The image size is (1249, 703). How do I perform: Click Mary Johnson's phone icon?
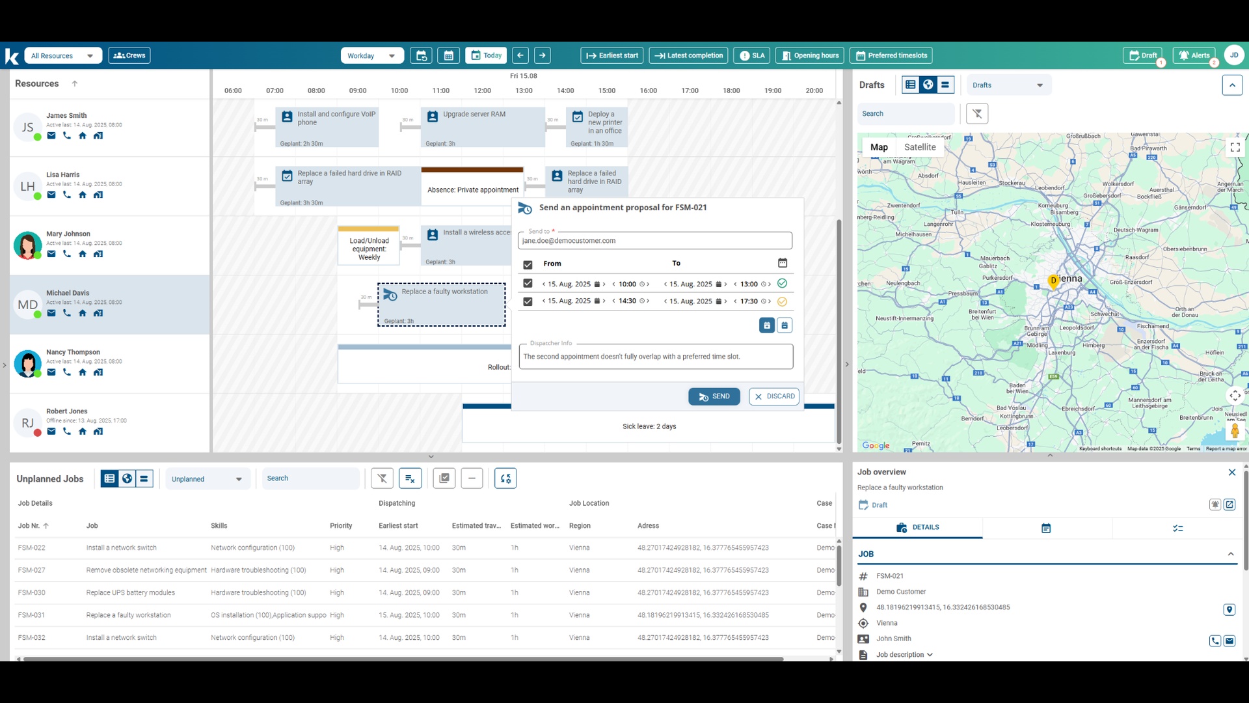point(67,254)
